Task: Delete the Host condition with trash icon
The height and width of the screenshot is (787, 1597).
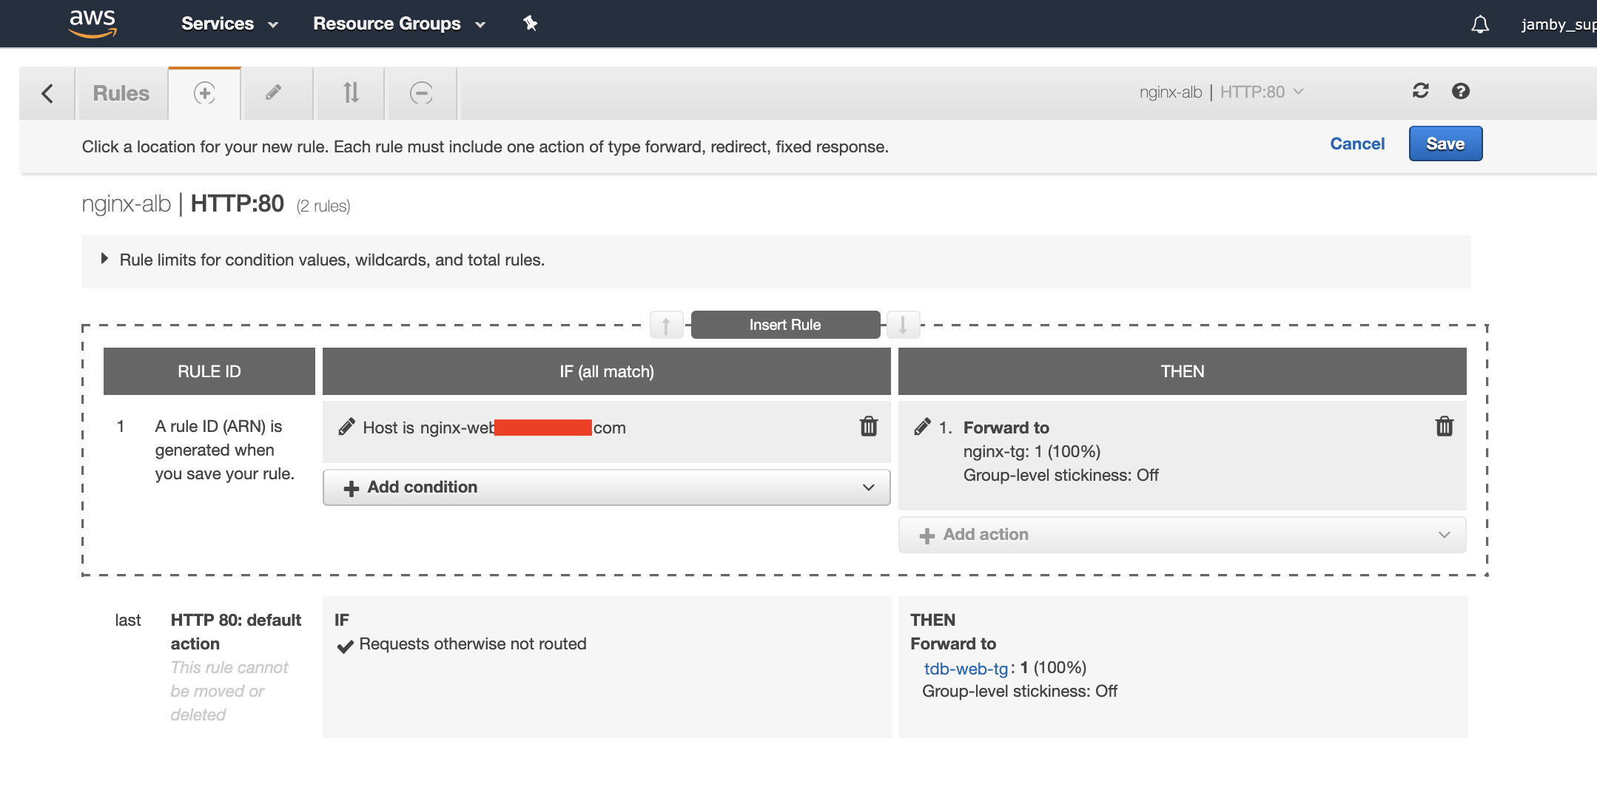Action: point(869,427)
